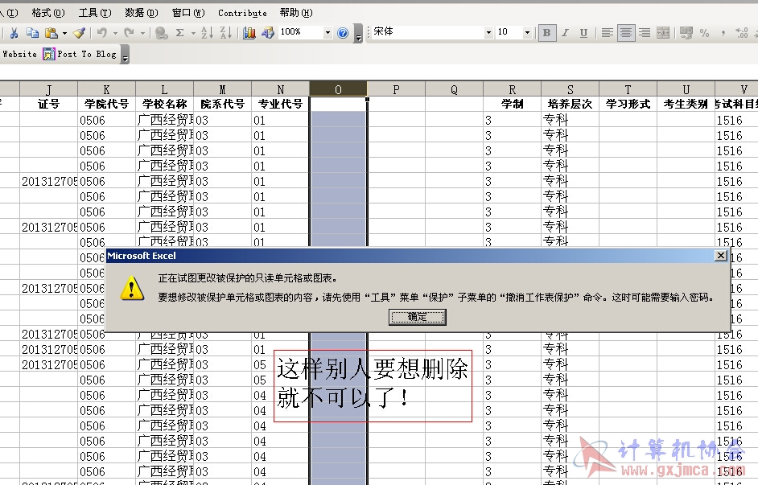Select the 证号 header cell
758x485 pixels.
coord(48,104)
